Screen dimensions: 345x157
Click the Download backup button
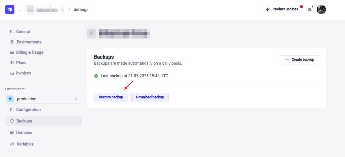click(x=150, y=97)
